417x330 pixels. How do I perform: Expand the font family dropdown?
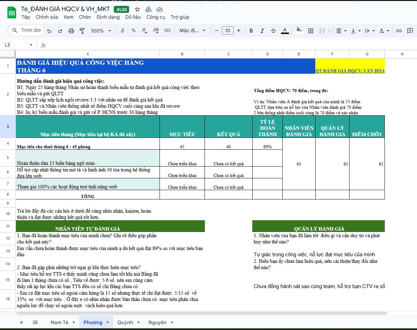(x=192, y=31)
